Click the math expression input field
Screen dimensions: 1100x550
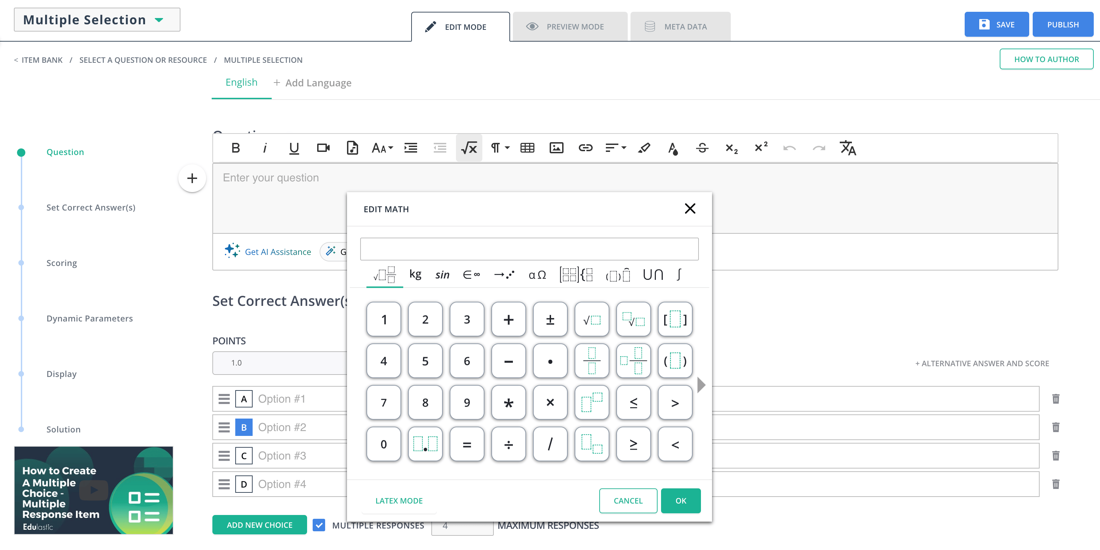click(x=529, y=249)
